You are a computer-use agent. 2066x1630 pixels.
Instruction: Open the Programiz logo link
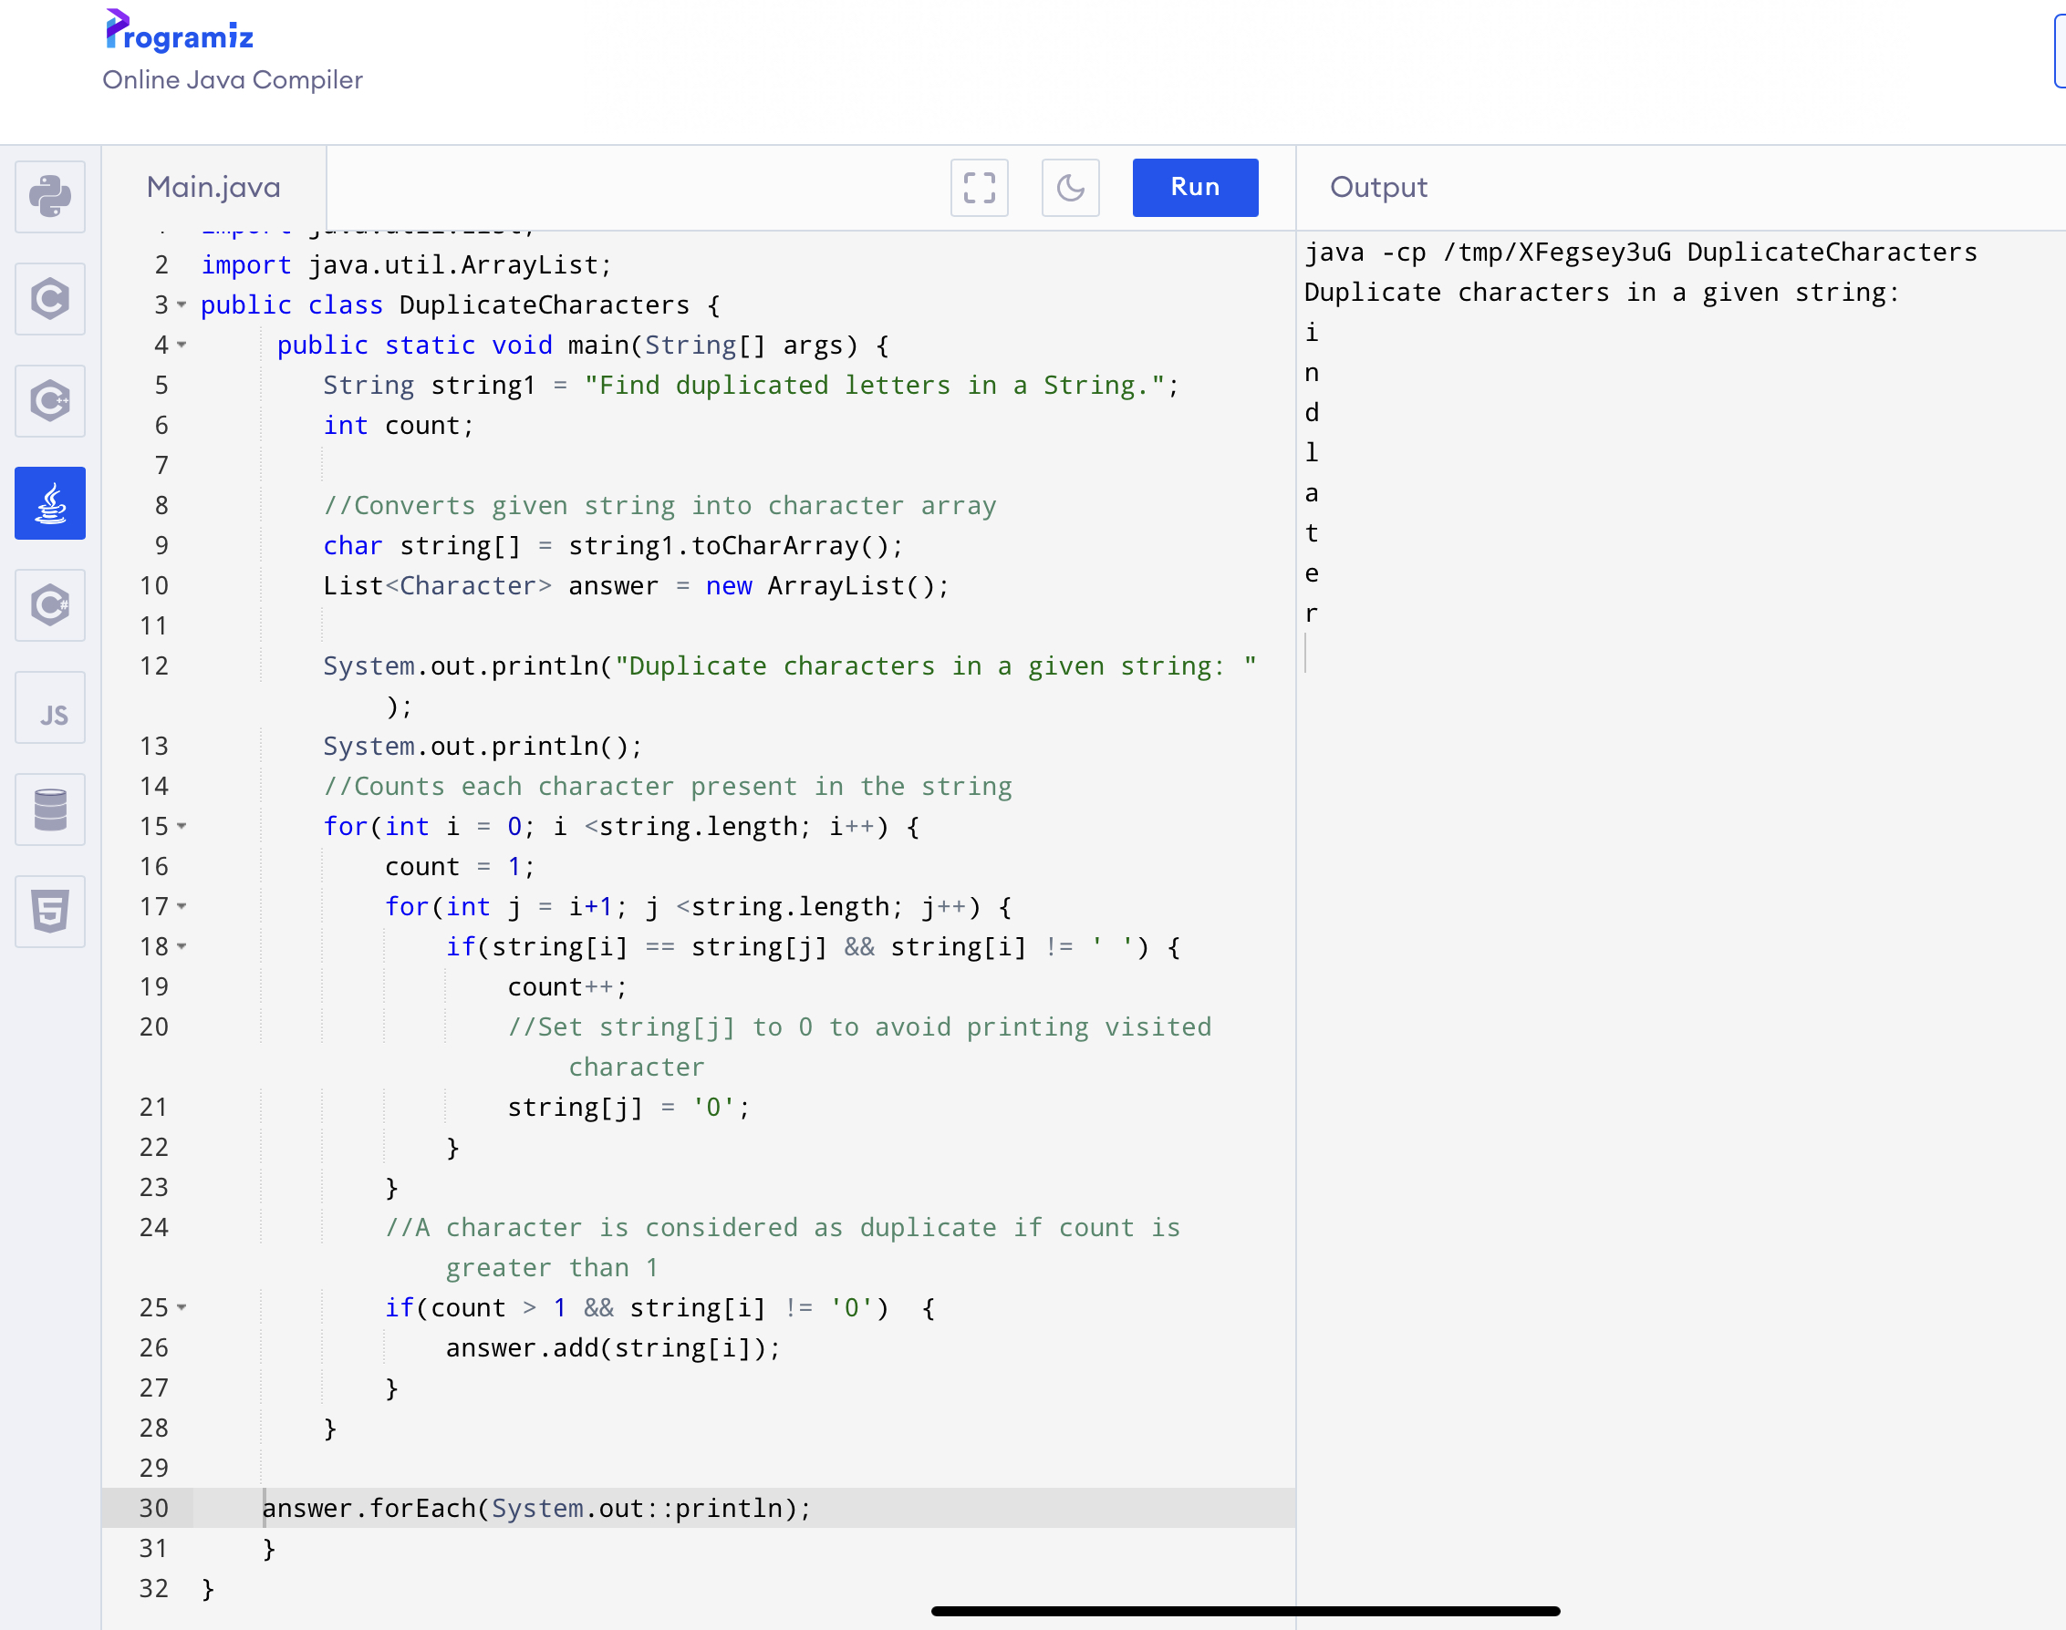point(180,33)
